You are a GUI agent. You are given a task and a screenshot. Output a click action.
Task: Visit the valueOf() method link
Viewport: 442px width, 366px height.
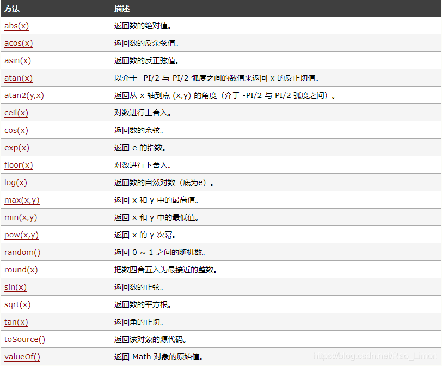click(22, 357)
